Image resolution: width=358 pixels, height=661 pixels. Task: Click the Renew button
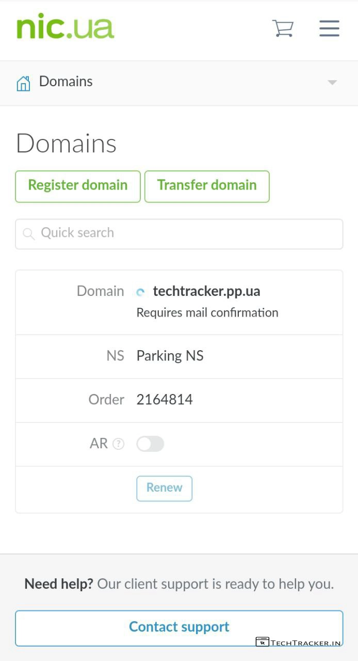[164, 488]
